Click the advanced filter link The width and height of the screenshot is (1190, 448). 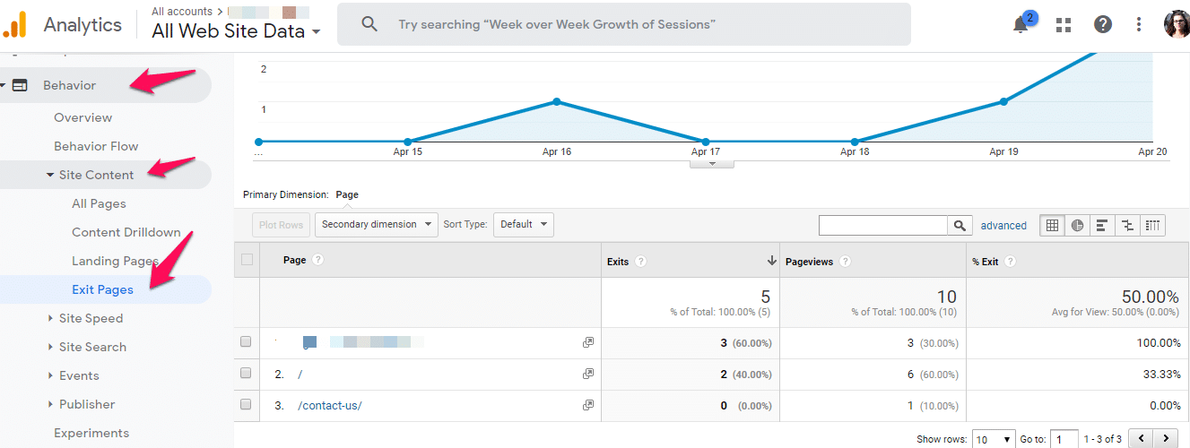point(1003,226)
